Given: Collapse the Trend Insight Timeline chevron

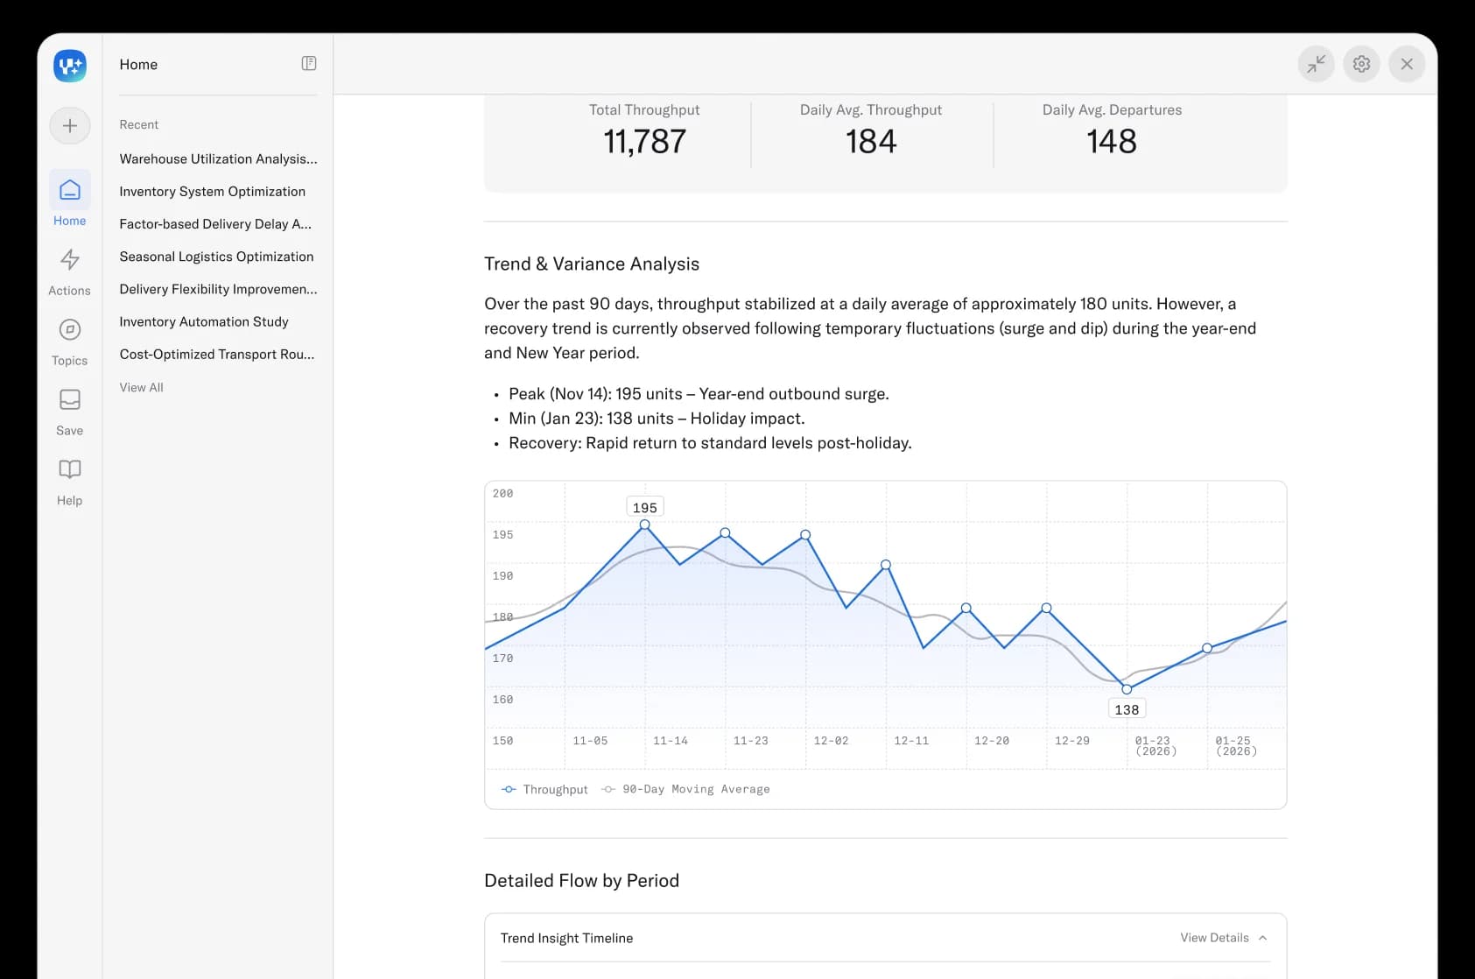Looking at the screenshot, I should [x=1262, y=938].
